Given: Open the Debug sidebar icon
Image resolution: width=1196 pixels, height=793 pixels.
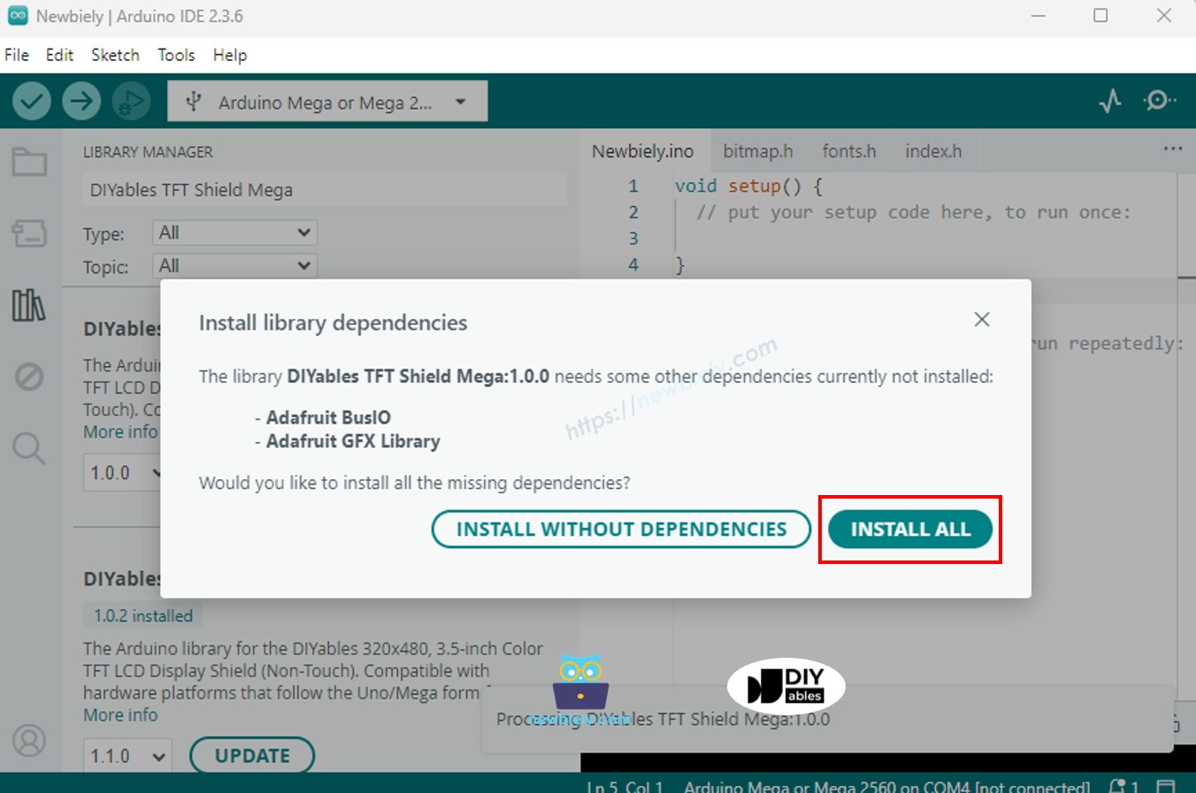Looking at the screenshot, I should point(28,377).
